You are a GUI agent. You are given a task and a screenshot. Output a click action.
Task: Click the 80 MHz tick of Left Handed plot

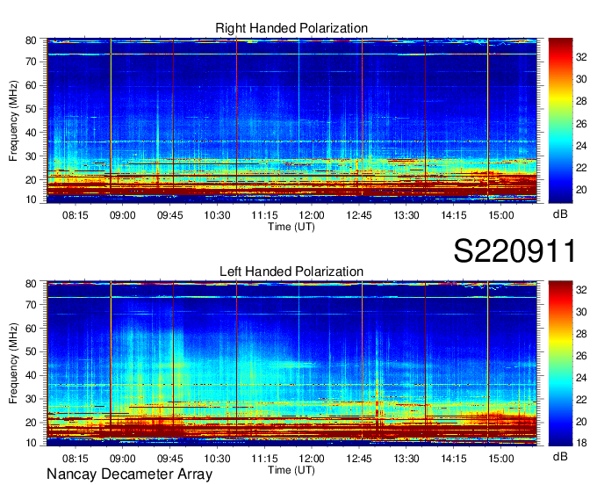pyautogui.click(x=31, y=284)
